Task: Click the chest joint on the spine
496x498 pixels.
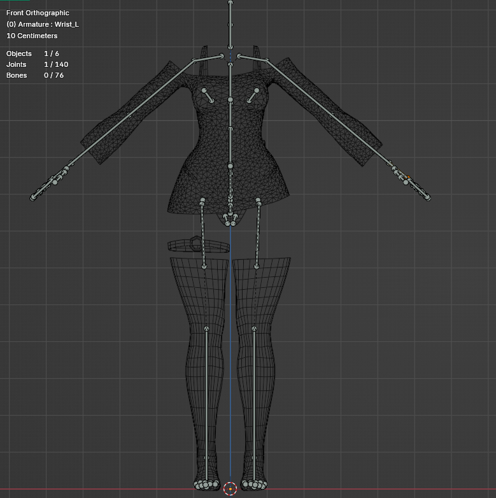Action: (x=230, y=100)
